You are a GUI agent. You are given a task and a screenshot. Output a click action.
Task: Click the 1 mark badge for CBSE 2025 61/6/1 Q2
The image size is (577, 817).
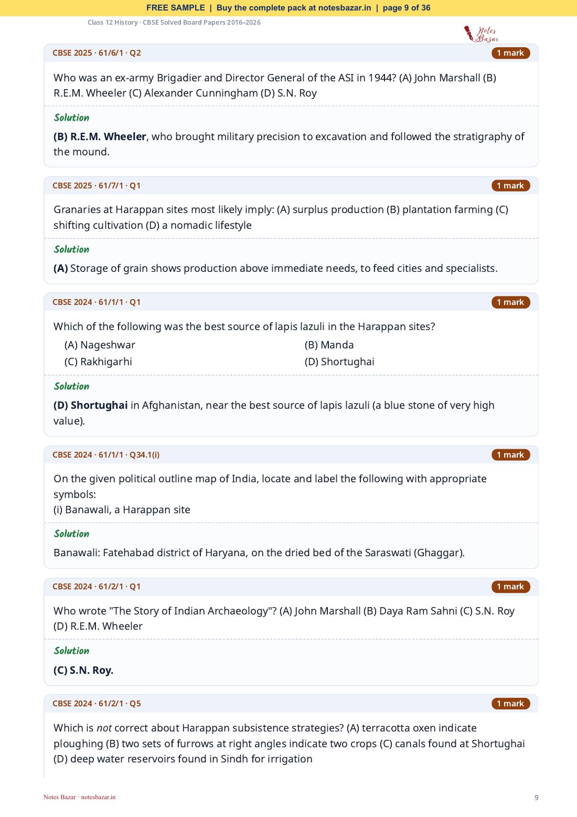click(510, 53)
